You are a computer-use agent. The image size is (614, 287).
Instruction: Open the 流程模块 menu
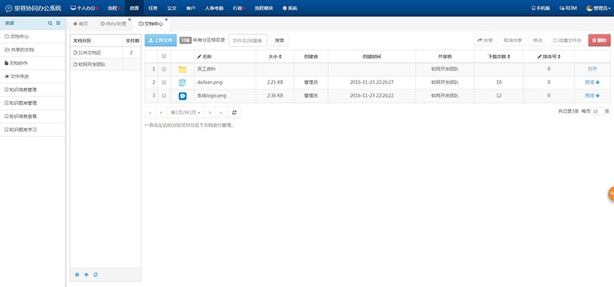tap(264, 9)
